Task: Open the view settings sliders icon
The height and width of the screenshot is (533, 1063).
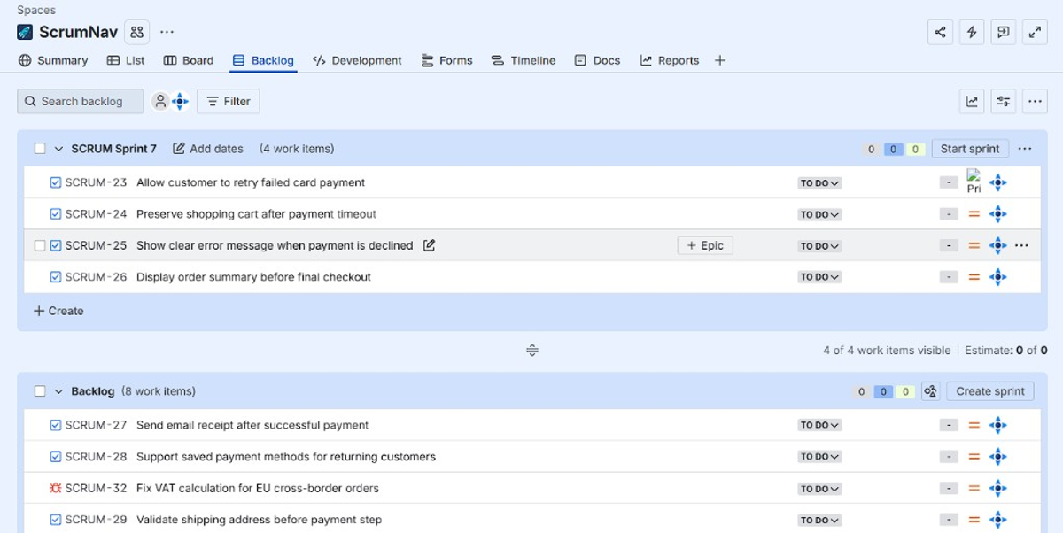Action: pos(1003,101)
